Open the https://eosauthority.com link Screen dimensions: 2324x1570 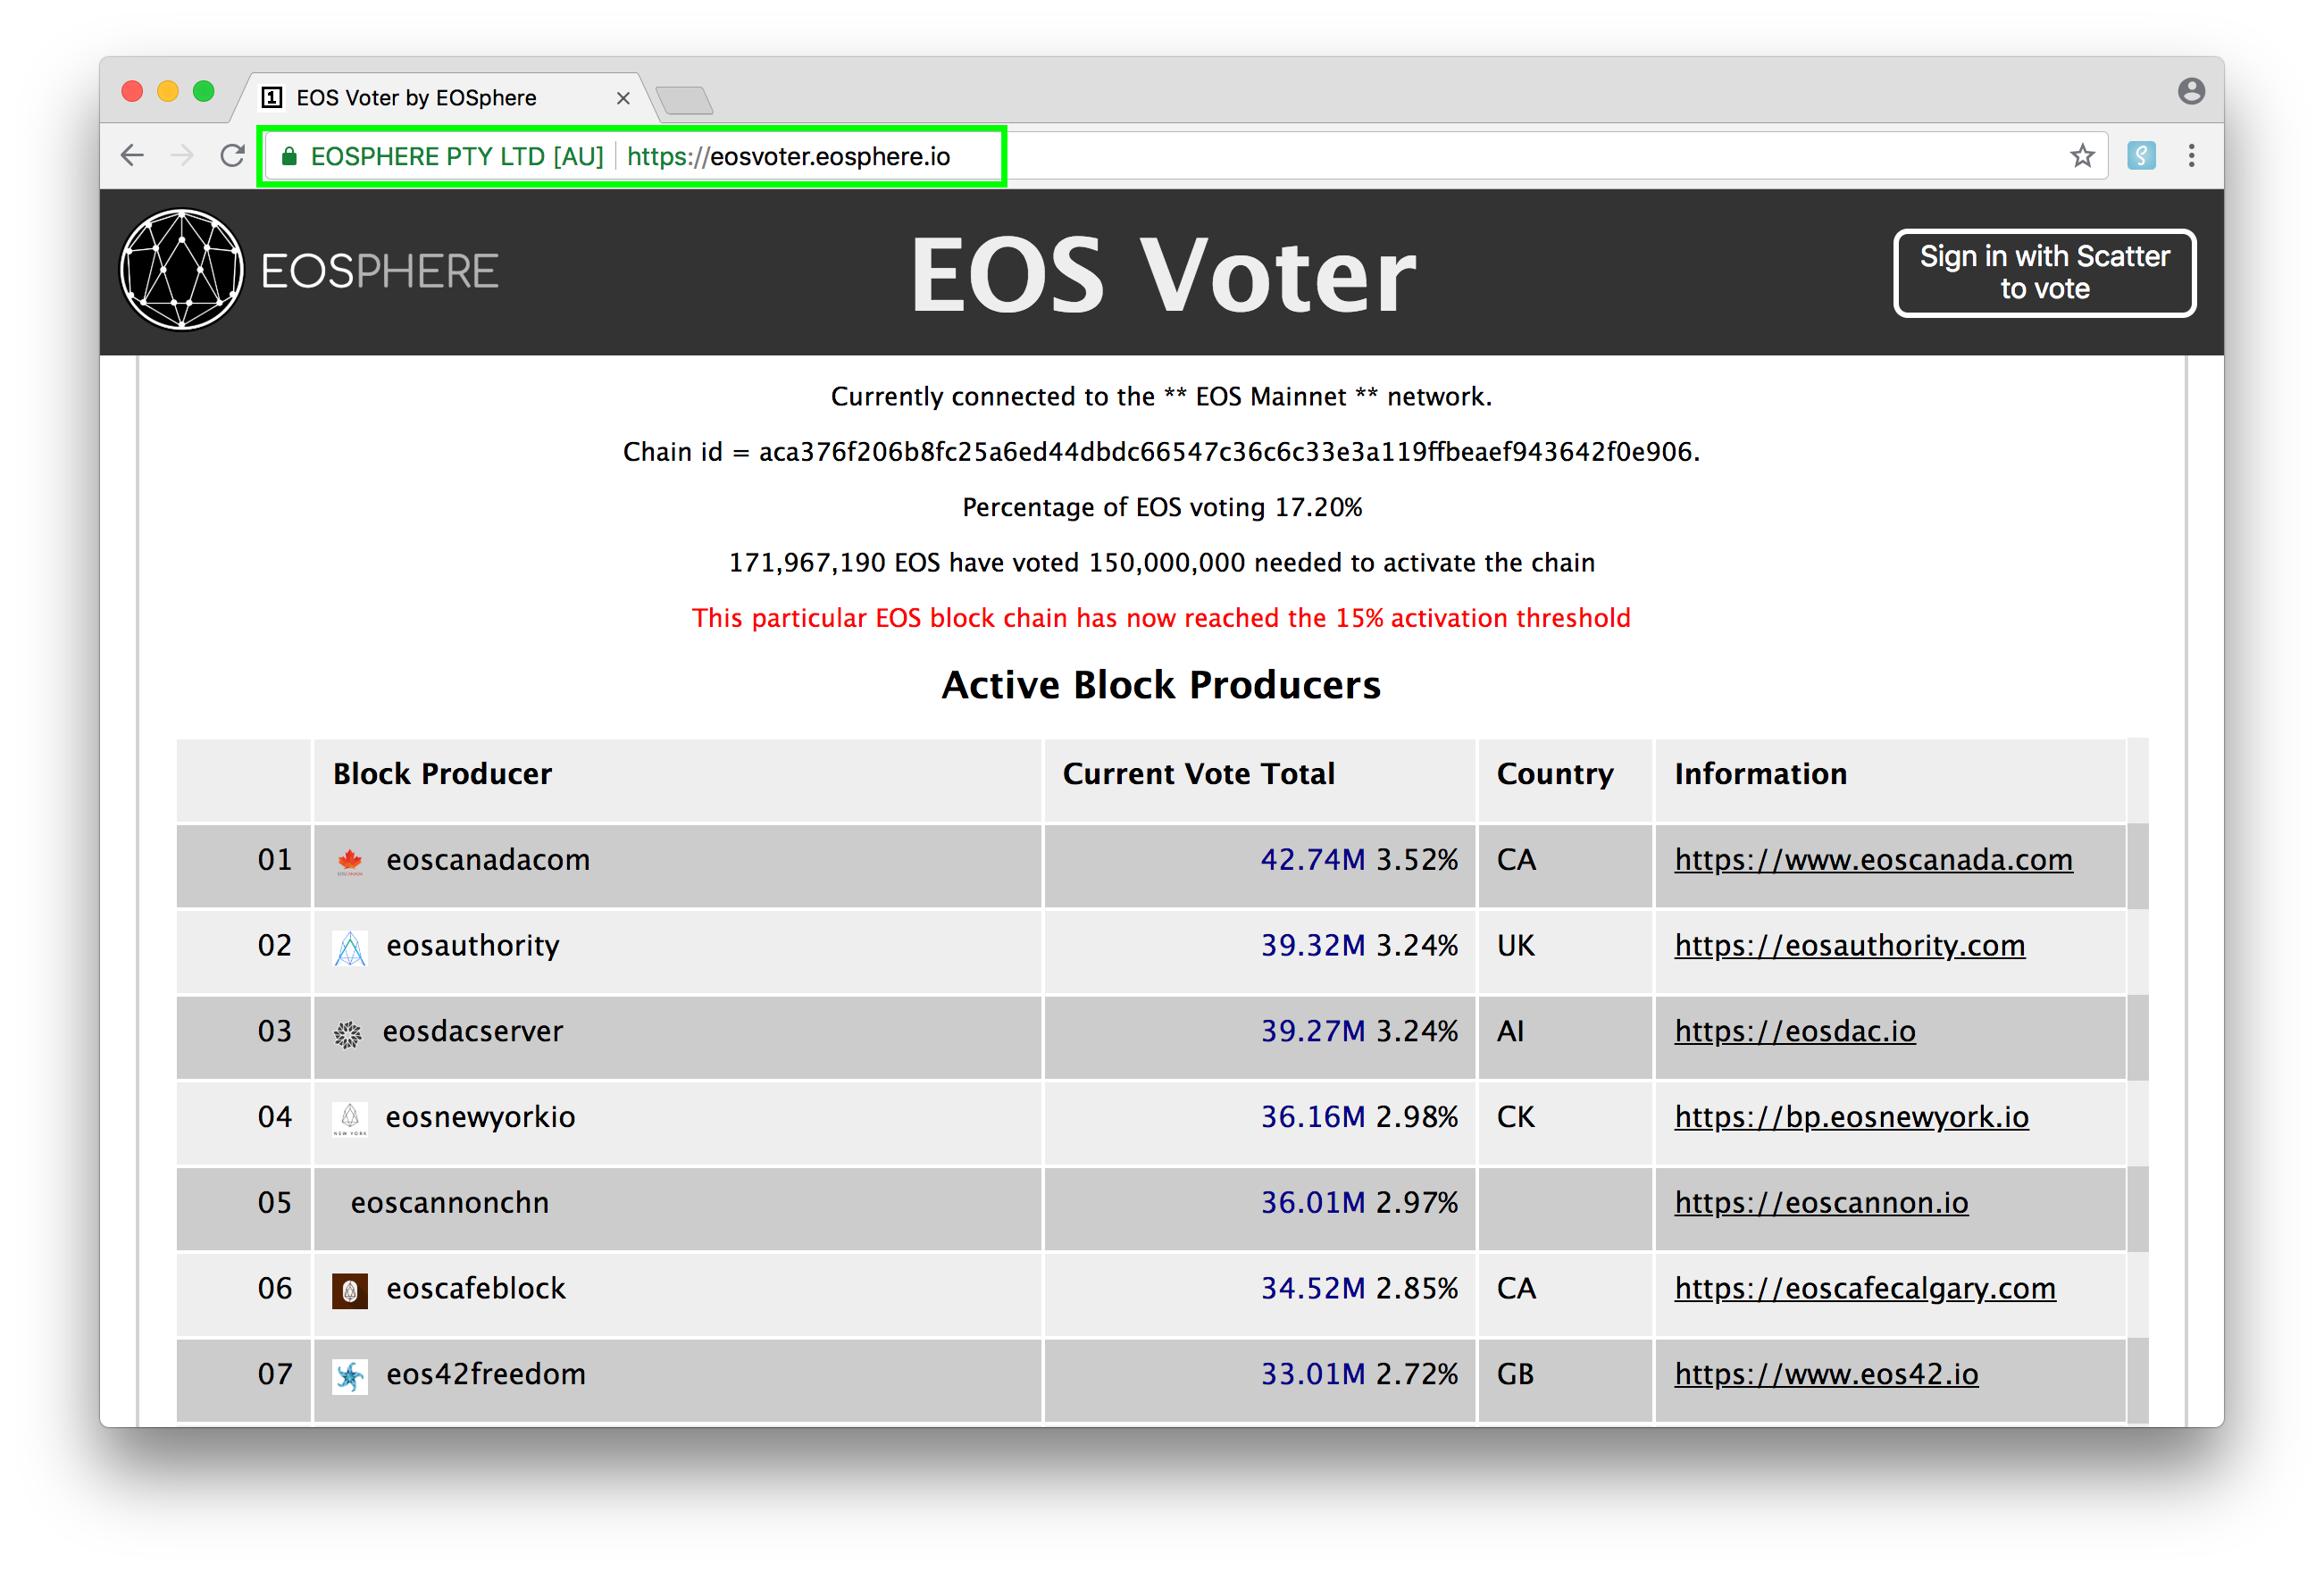tap(1849, 946)
